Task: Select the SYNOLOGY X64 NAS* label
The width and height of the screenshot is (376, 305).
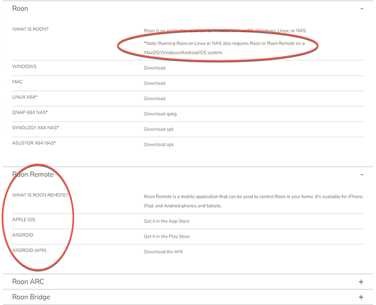Action: tap(35, 127)
